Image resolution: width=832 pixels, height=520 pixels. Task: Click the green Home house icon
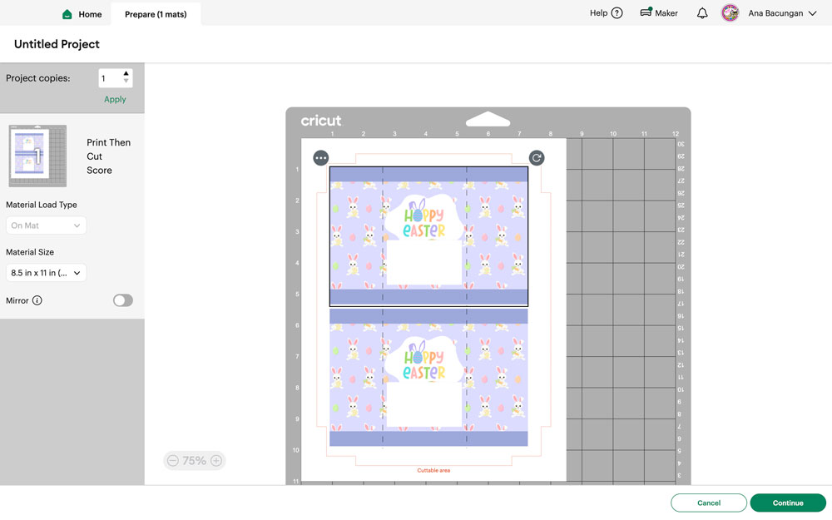67,14
